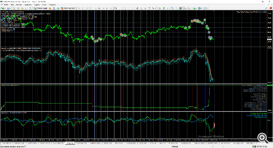Expand the arrows tool dropdown arrow
This screenshot has width=273, height=148.
155,8
